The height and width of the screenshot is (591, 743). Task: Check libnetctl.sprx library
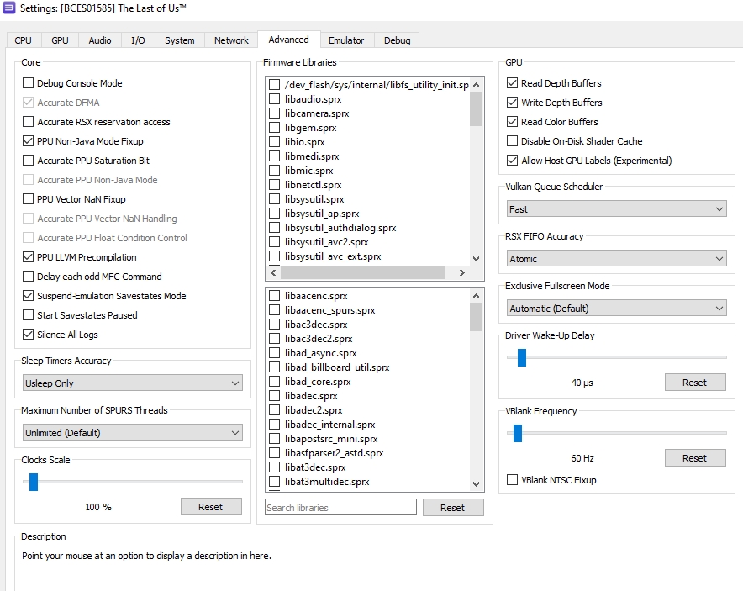point(274,185)
